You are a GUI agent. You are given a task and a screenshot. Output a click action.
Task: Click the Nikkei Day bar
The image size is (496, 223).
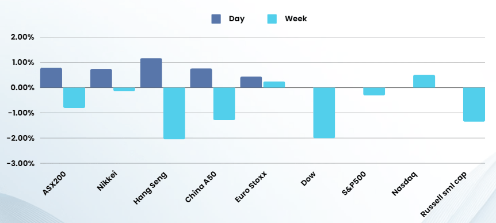click(101, 78)
